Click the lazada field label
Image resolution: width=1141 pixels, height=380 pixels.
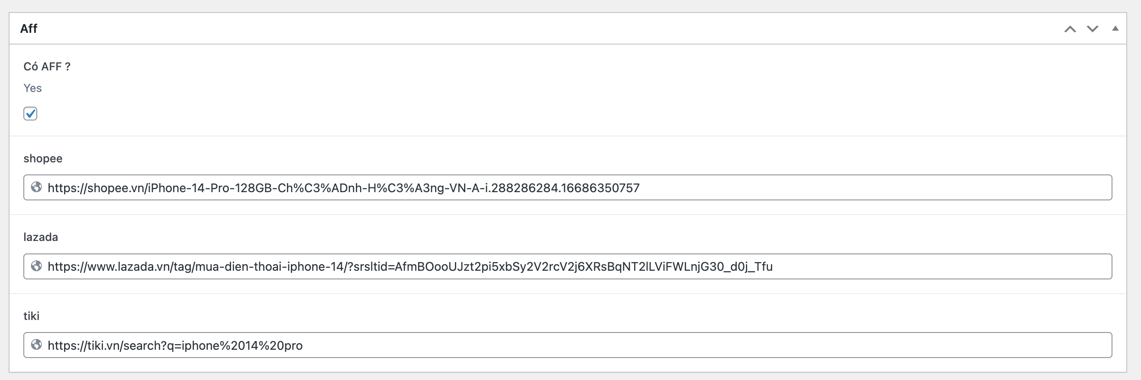coord(41,237)
